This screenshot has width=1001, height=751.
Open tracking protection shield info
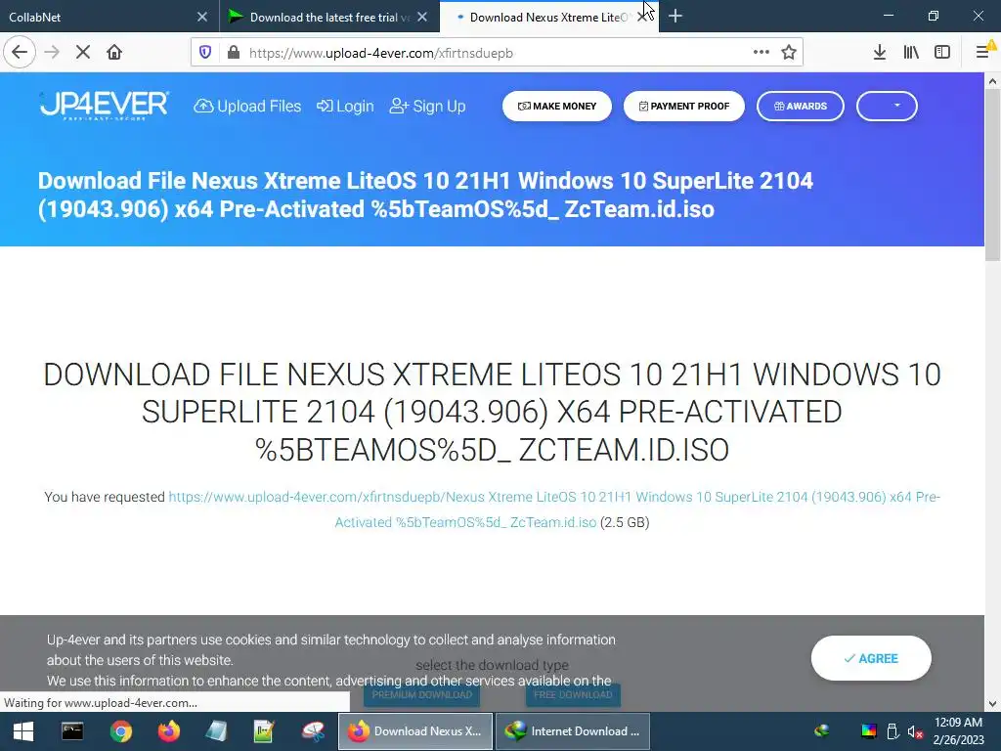[205, 53]
